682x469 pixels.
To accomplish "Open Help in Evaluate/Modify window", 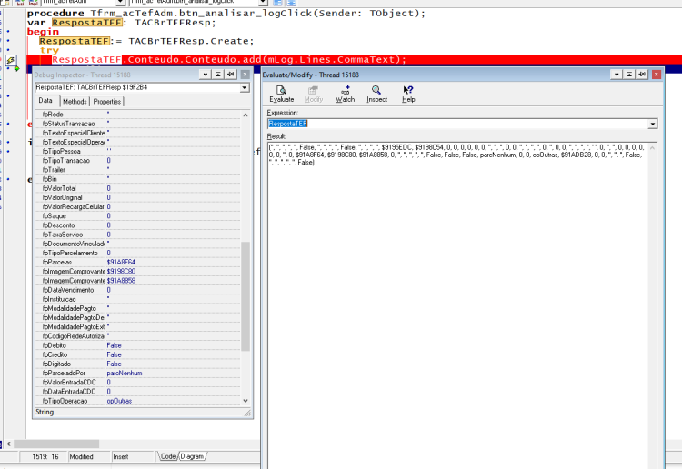I will tap(408, 94).
